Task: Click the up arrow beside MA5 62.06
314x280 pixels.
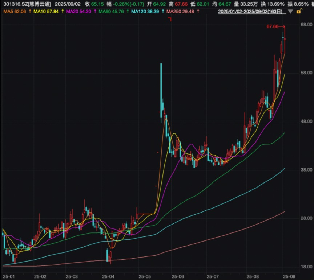Action: tap(29, 12)
